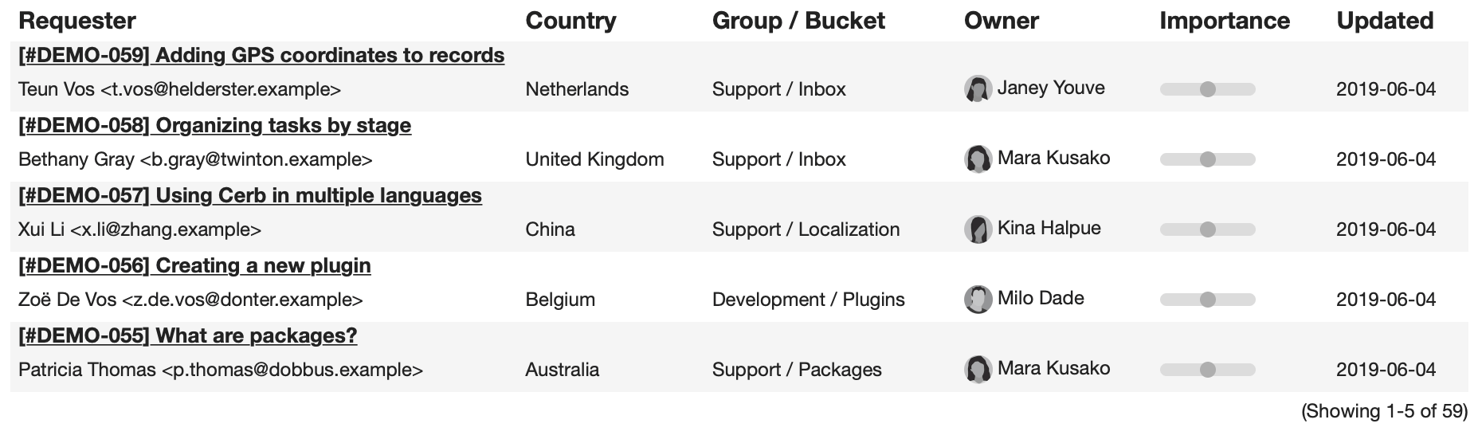The height and width of the screenshot is (443, 1482).
Task: Sort by the Owner column header
Action: pyautogui.click(x=1002, y=21)
